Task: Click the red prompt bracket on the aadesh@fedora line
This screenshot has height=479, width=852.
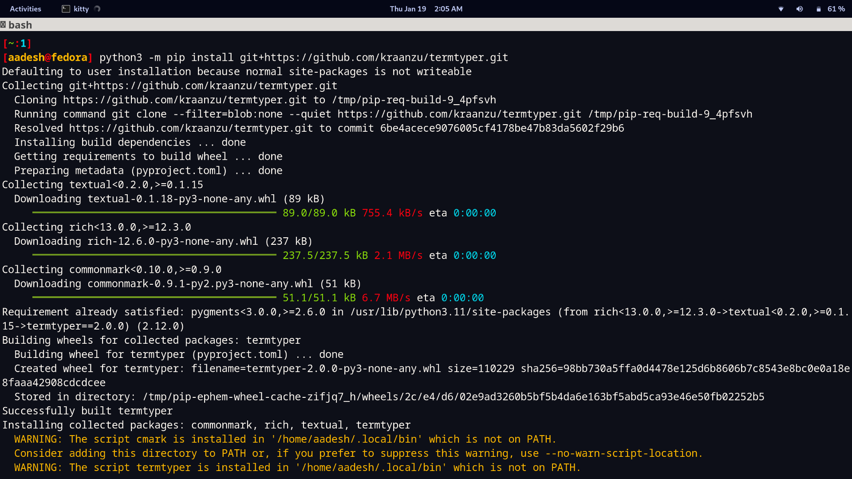Action: (4, 57)
